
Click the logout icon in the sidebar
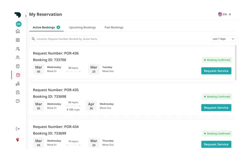click(x=18, y=129)
